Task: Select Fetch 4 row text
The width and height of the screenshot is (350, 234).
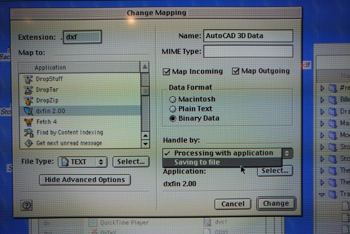Action: pyautogui.click(x=46, y=122)
